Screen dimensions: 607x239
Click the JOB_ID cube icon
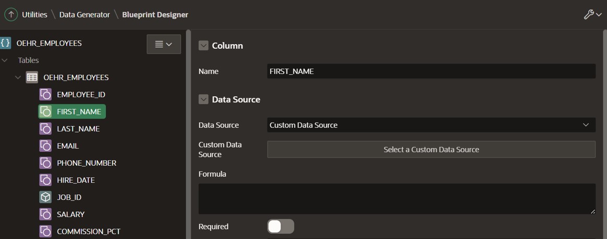(x=45, y=197)
